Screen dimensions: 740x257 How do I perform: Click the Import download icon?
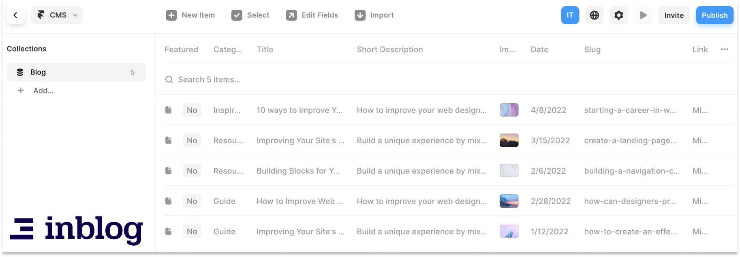coord(360,15)
